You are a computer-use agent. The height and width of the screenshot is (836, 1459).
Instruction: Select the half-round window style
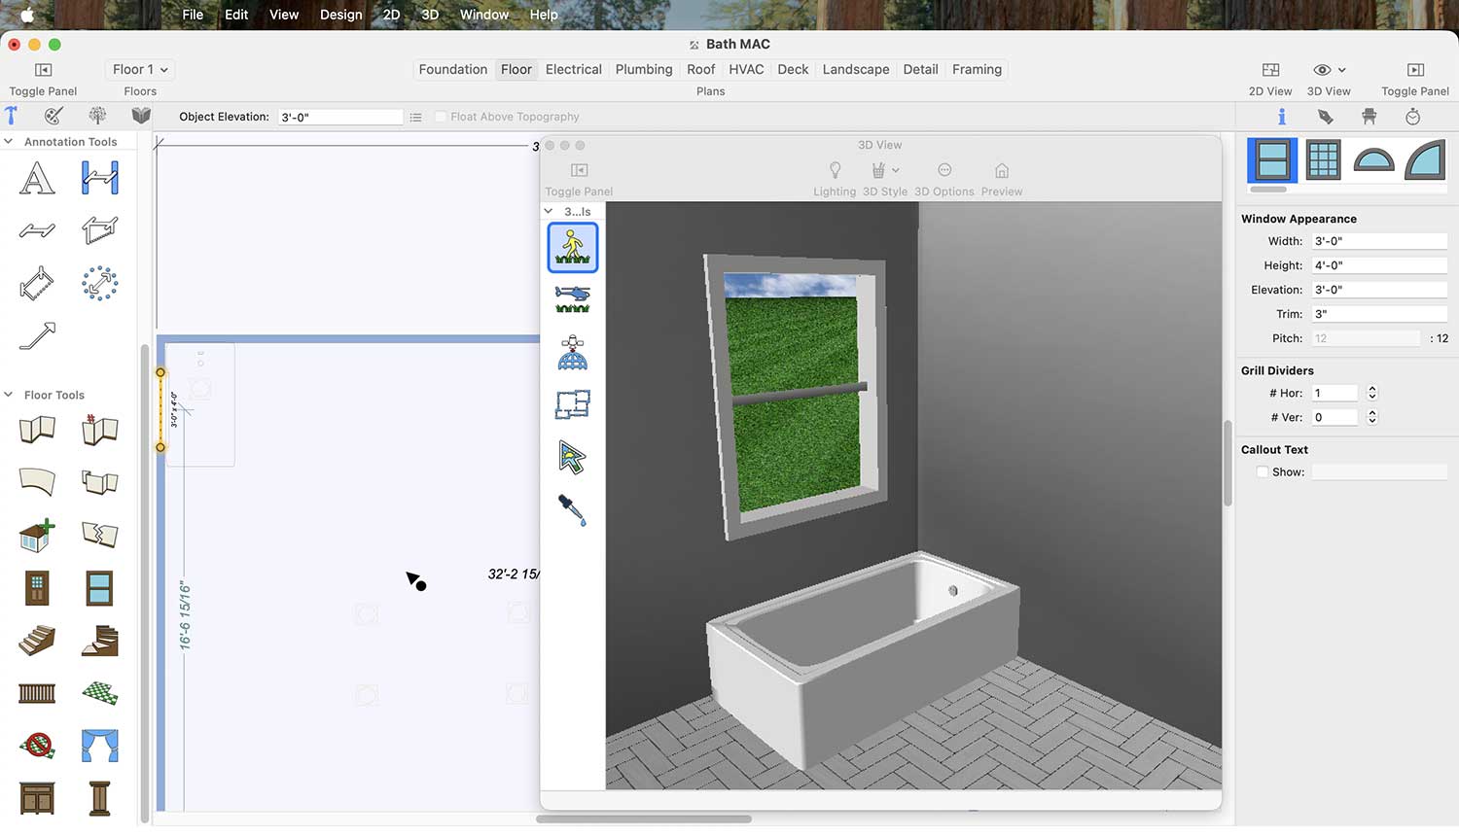(1373, 160)
